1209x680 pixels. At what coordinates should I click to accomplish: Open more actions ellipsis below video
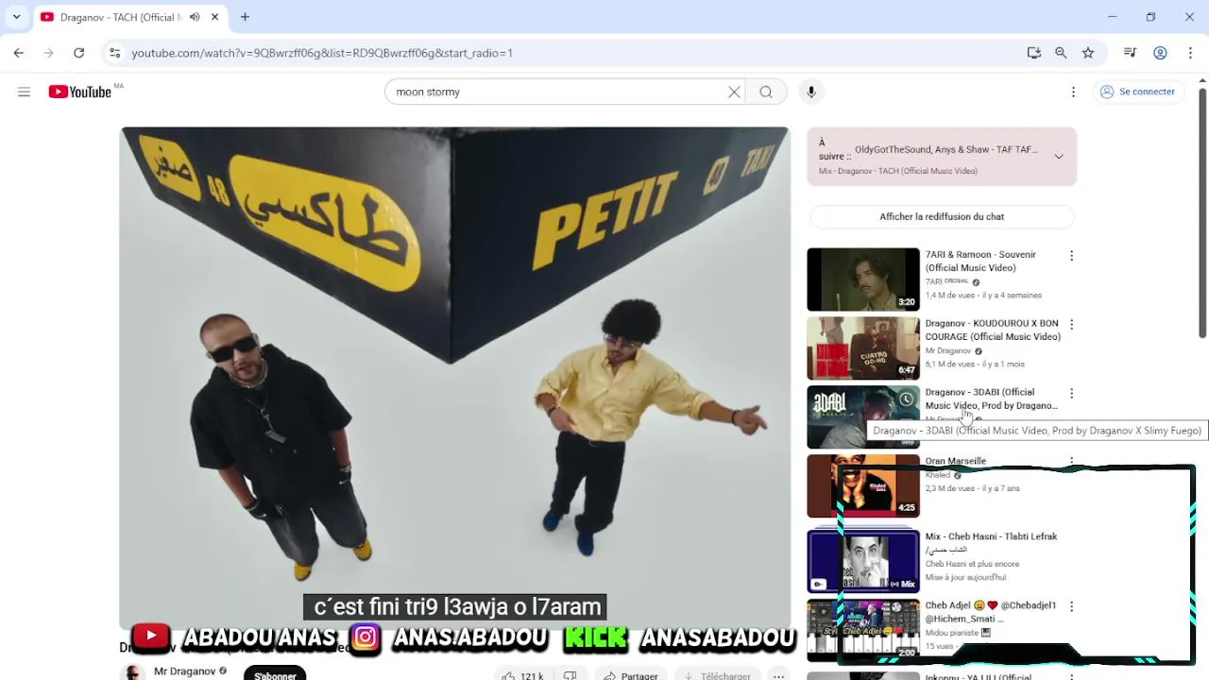coord(778,675)
